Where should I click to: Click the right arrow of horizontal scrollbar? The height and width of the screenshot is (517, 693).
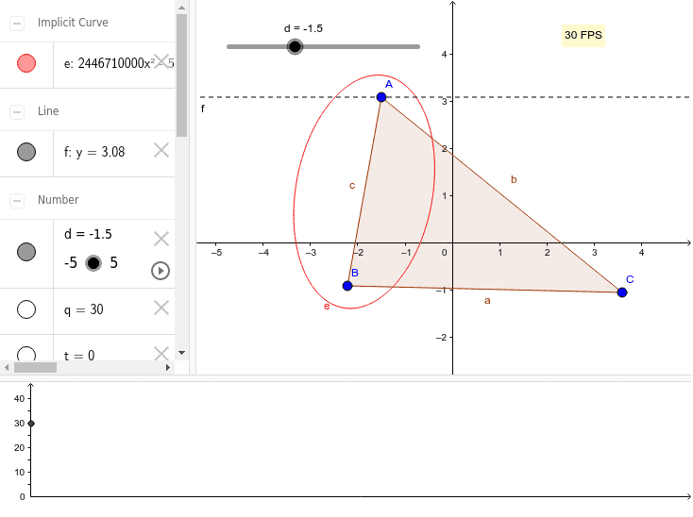[168, 367]
